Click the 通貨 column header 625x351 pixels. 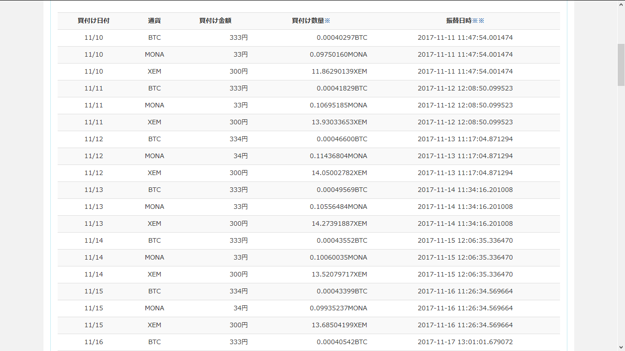pos(155,21)
